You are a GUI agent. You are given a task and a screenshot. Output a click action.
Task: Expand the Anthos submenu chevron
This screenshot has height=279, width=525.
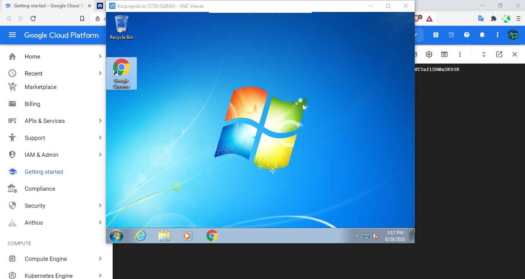[100, 223]
